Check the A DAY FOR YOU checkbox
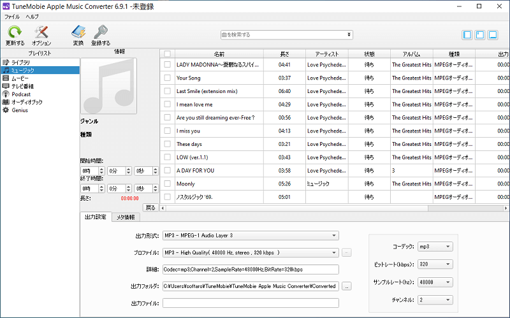510x318 pixels. [168, 170]
